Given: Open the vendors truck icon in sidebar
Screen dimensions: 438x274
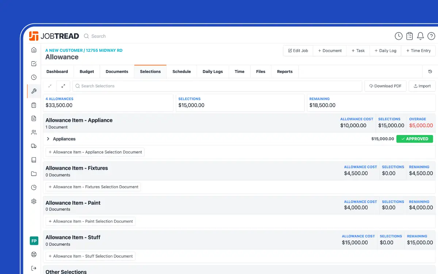Looking at the screenshot, I should pos(34,146).
